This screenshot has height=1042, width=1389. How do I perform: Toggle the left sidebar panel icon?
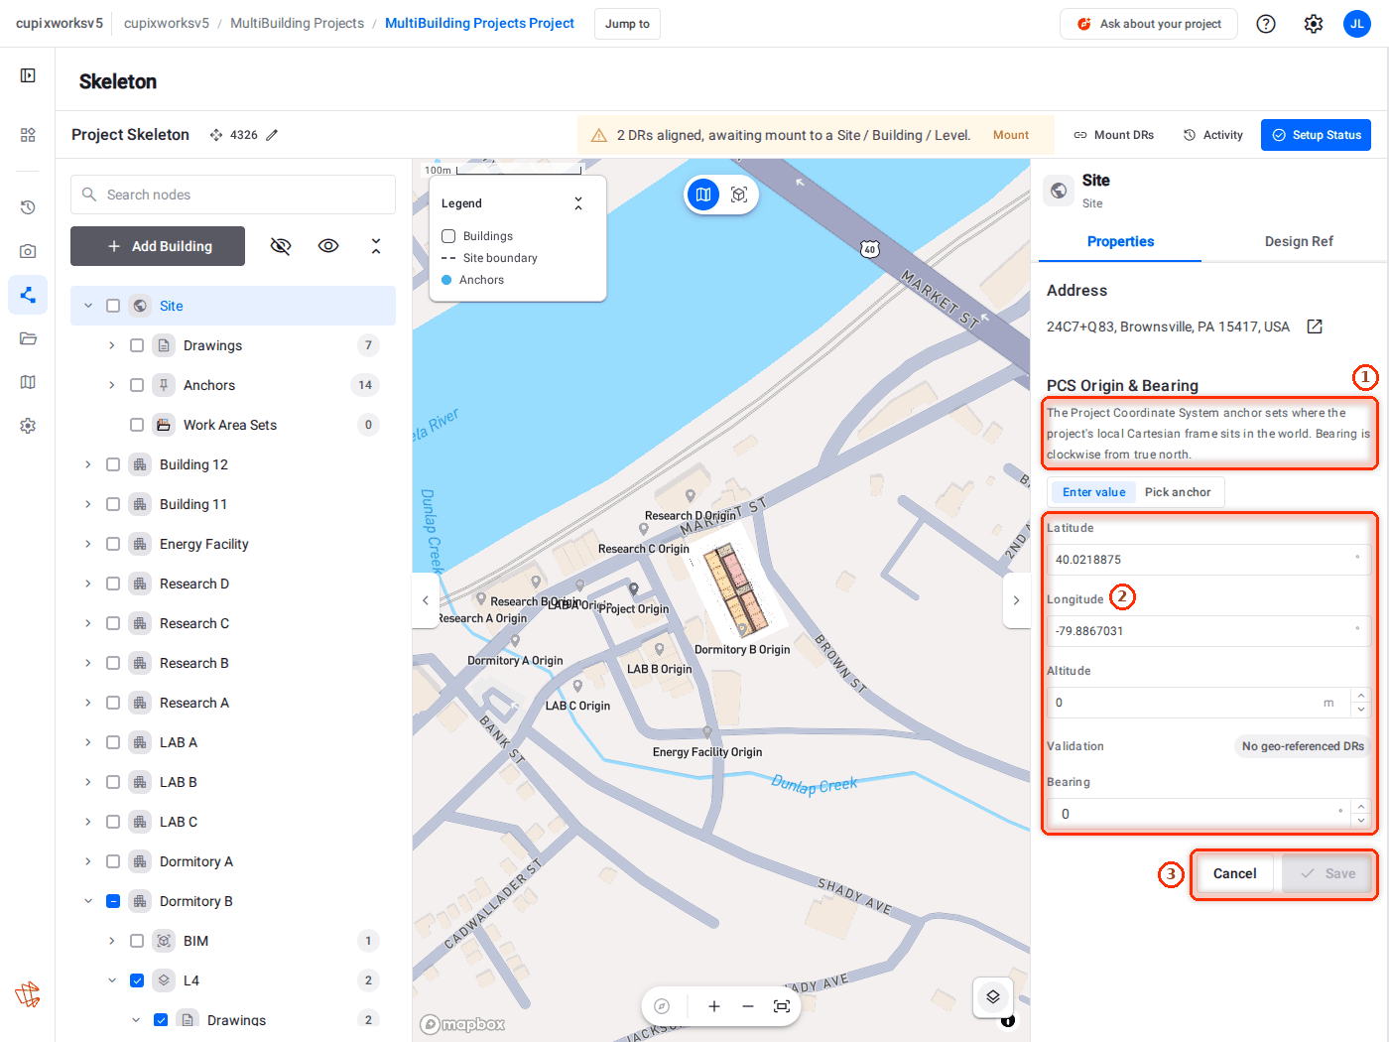pos(28,75)
